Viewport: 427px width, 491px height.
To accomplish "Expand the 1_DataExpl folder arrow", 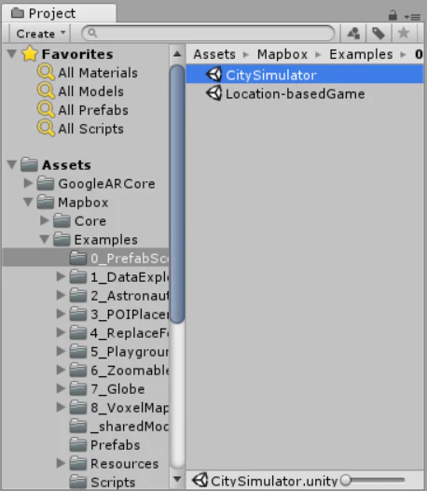I will point(61,276).
